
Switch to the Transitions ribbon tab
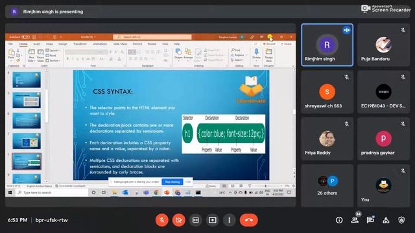[80, 44]
